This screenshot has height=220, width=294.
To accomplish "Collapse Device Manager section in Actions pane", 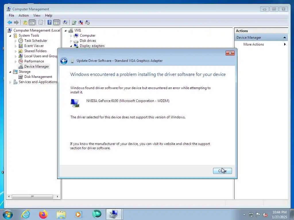I will coord(285,38).
